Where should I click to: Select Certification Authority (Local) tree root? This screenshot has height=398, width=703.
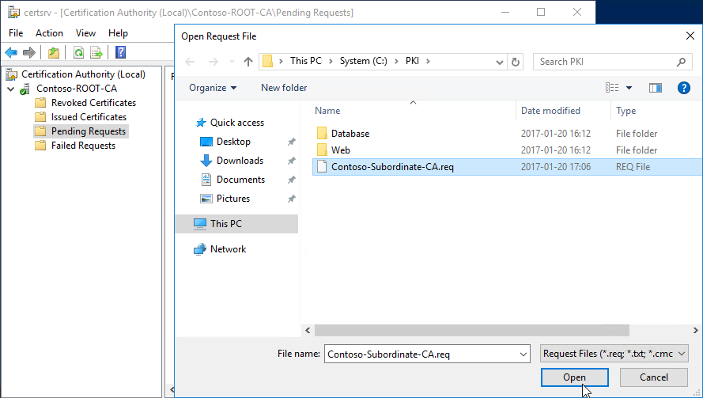point(83,74)
